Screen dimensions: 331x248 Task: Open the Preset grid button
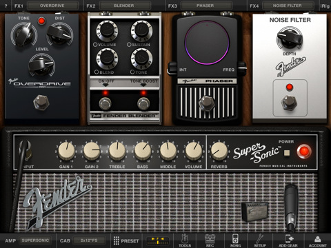pos(126,240)
